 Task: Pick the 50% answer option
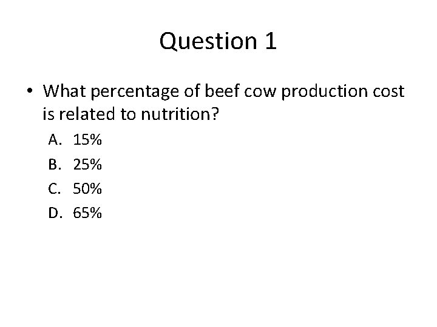click(87, 188)
